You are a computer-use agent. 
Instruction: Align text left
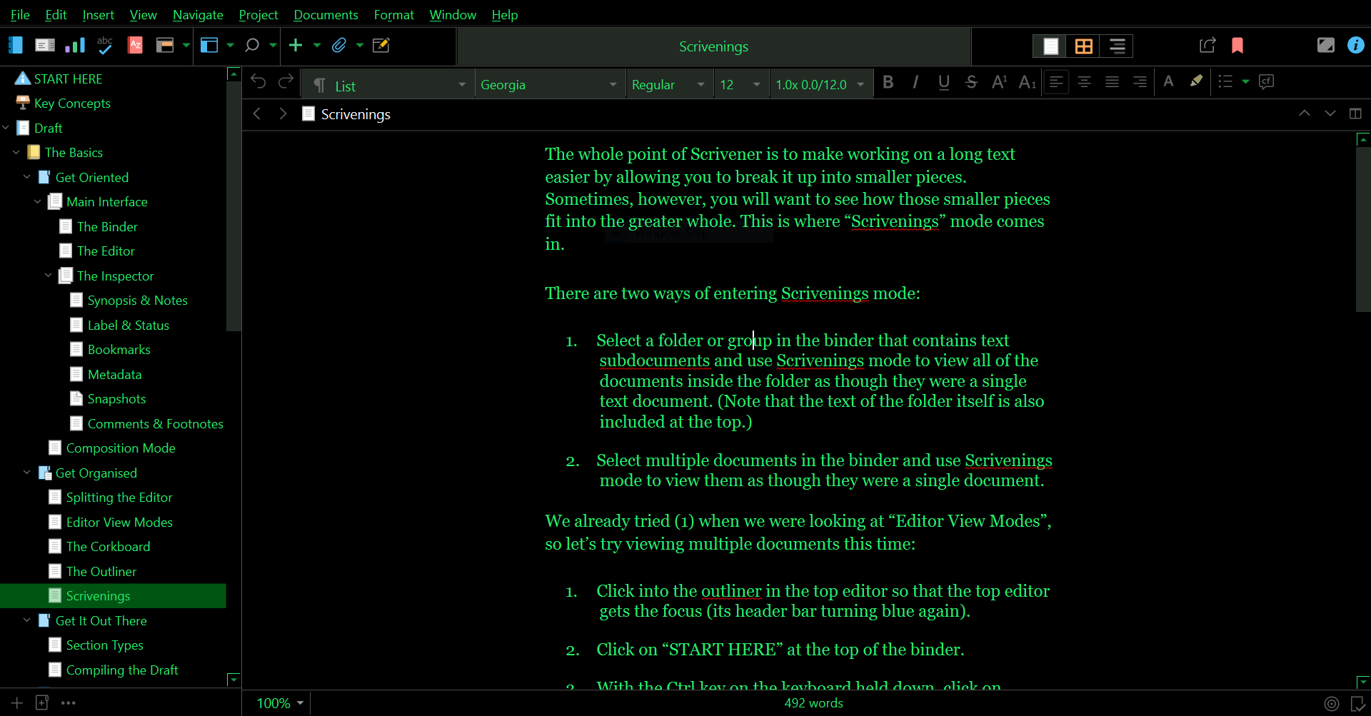coord(1056,82)
